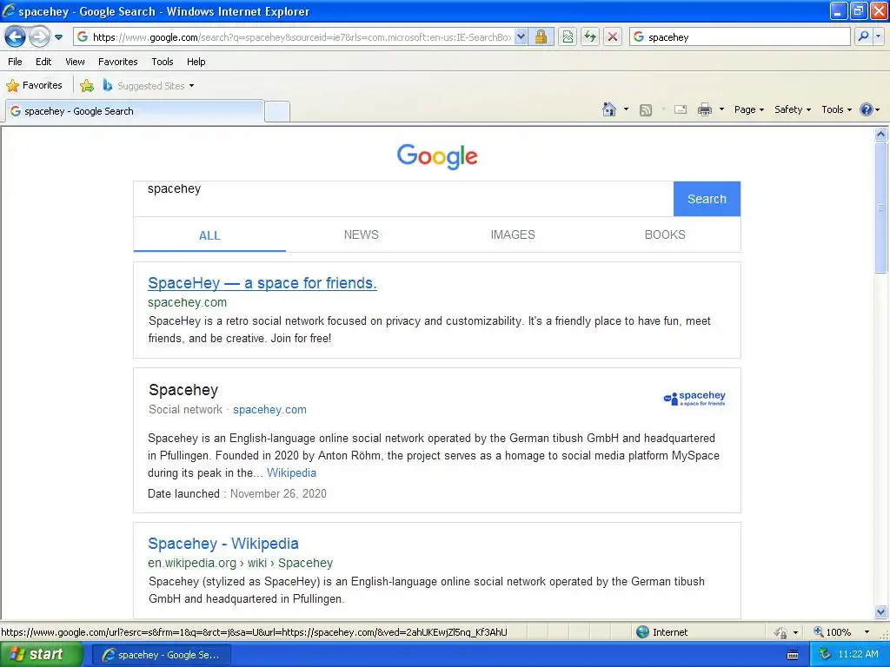Click the RSS feeds icon
Viewport: 890px width, 667px height.
pyautogui.click(x=646, y=110)
